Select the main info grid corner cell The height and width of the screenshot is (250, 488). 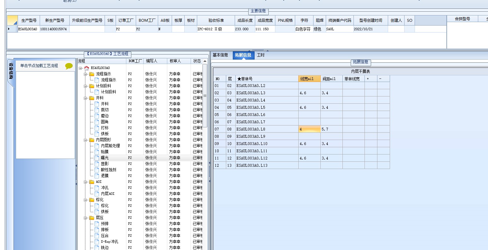tap(12, 20)
